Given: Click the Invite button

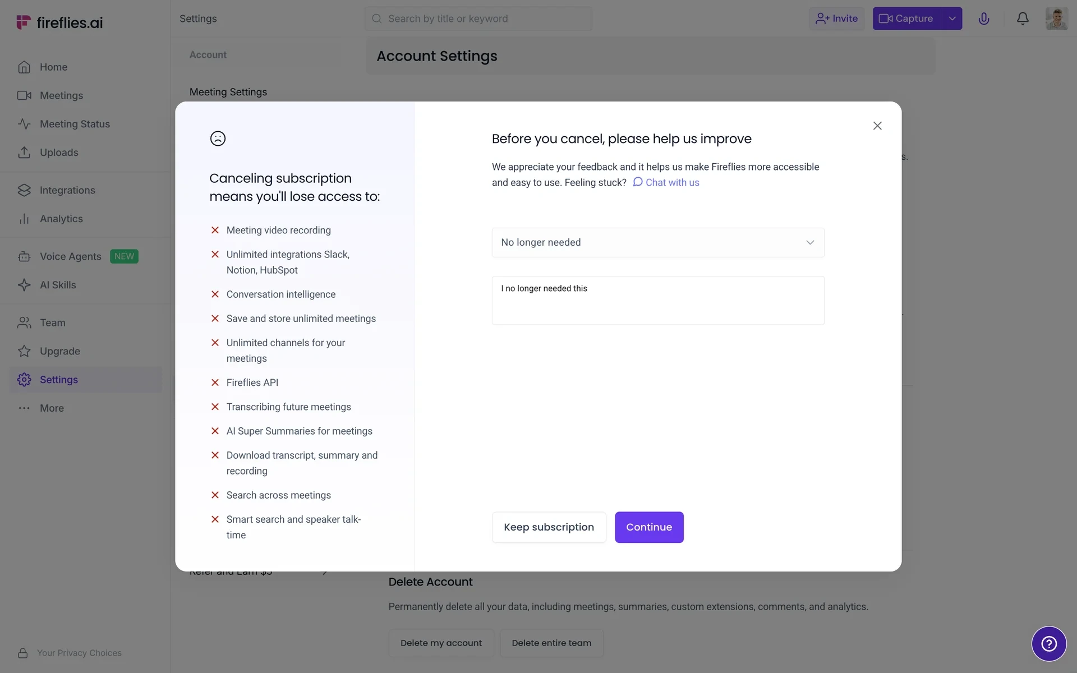Looking at the screenshot, I should click(x=836, y=19).
